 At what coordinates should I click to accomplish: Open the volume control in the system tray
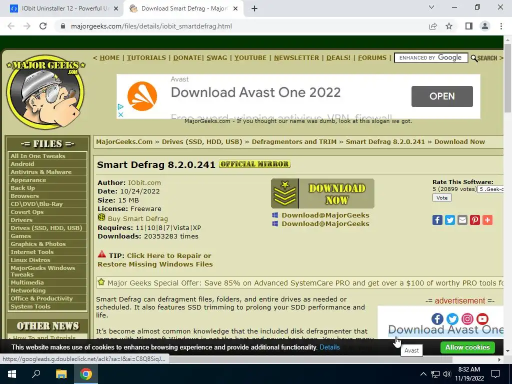(x=447, y=374)
